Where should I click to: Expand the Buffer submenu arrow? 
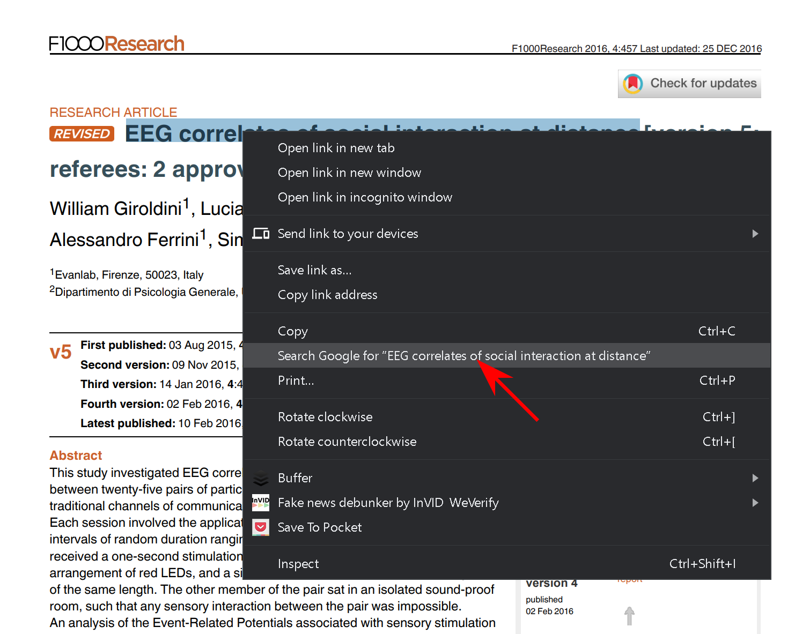coord(755,478)
